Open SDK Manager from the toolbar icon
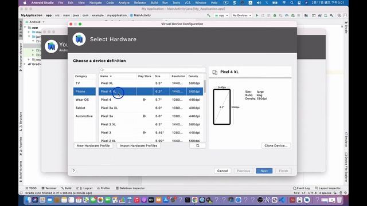Screen dimensions: 367x206 [x=331, y=15]
